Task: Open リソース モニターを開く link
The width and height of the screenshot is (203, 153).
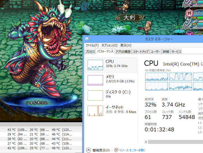Action: [x=132, y=150]
